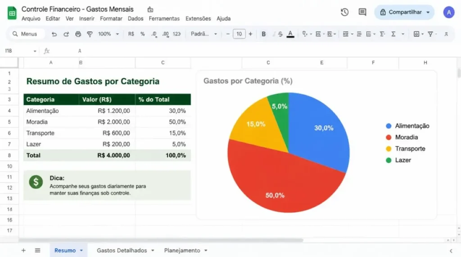
Task: Open the merge cells tool
Action: point(330,34)
